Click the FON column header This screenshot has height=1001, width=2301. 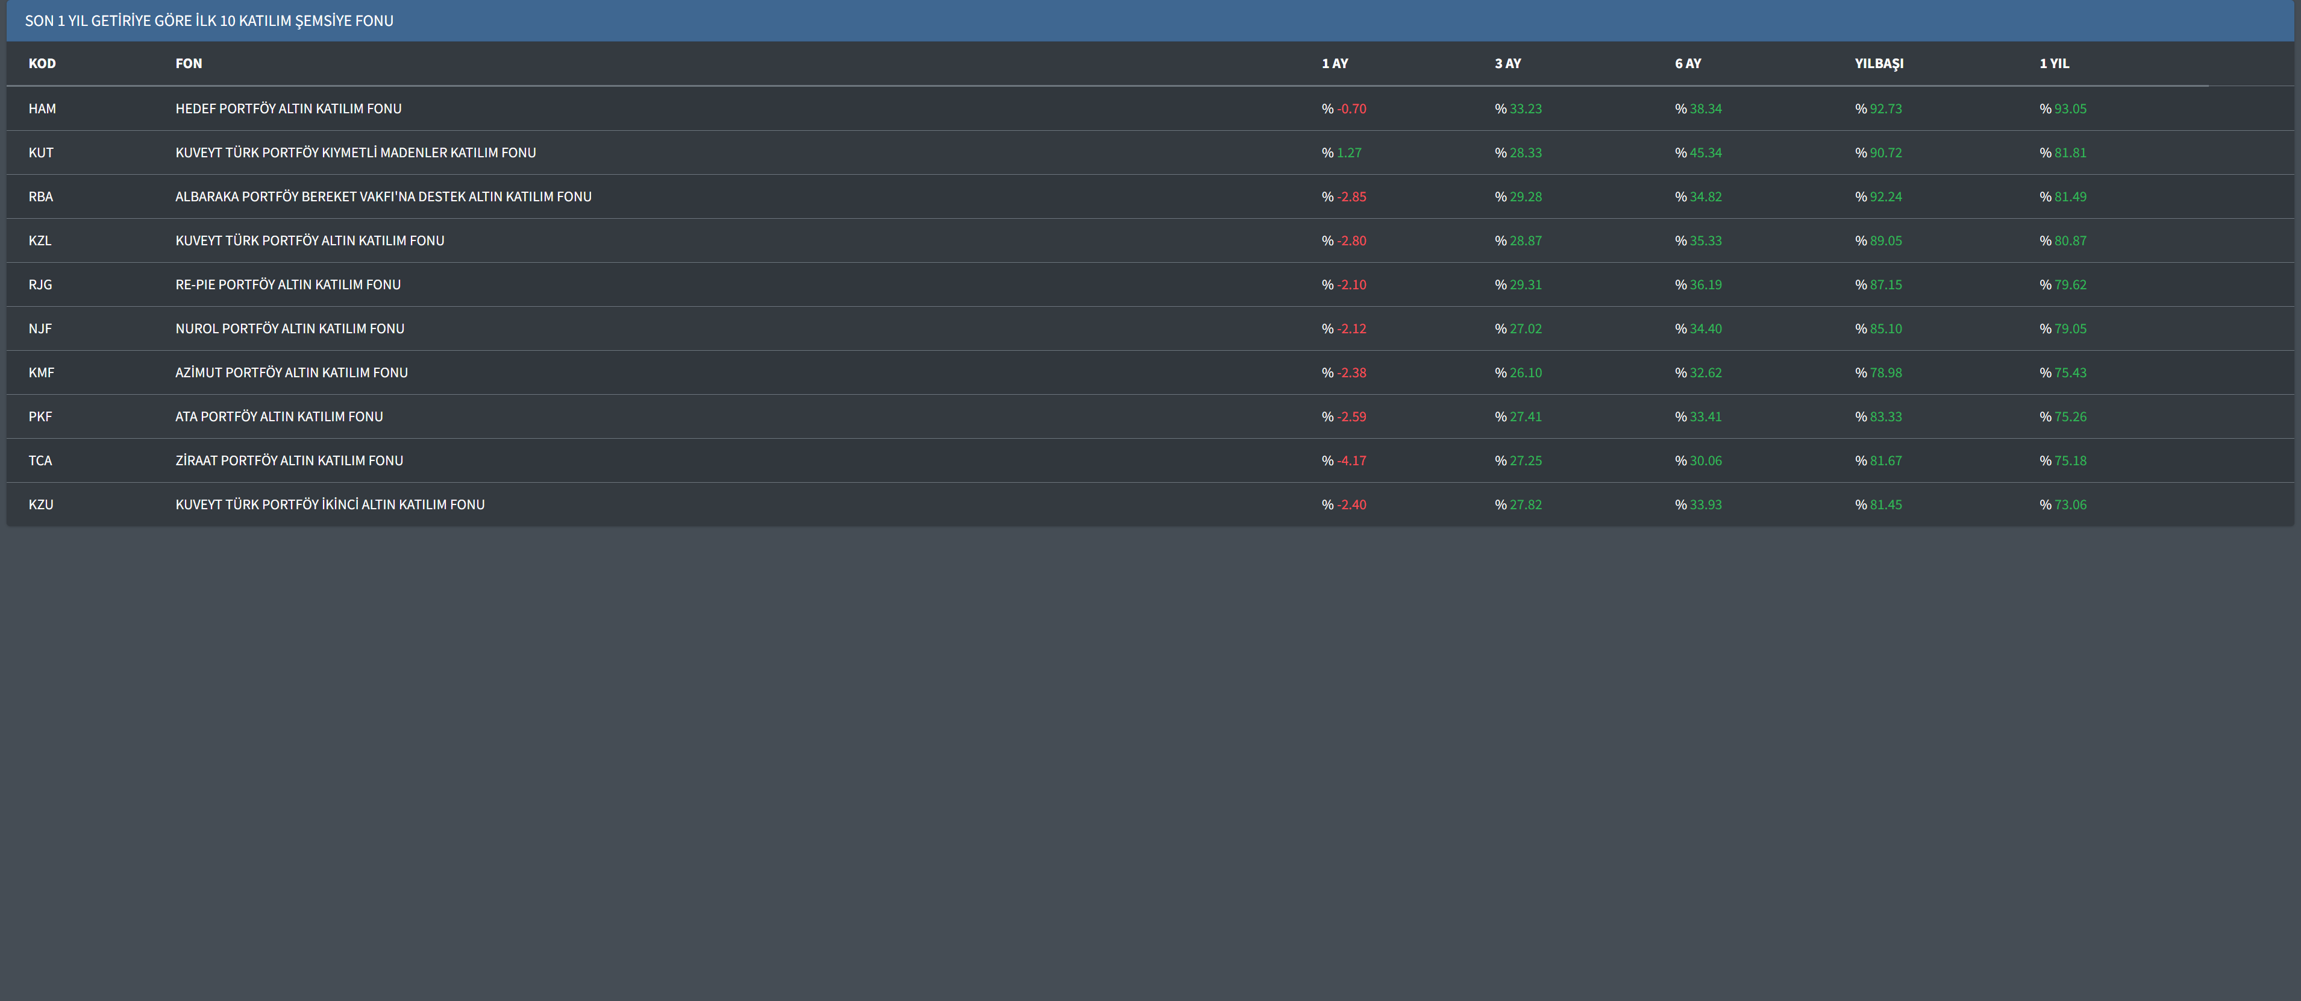tap(189, 63)
